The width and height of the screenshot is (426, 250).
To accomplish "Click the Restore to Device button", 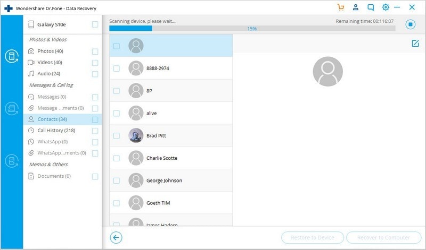I will click(313, 238).
